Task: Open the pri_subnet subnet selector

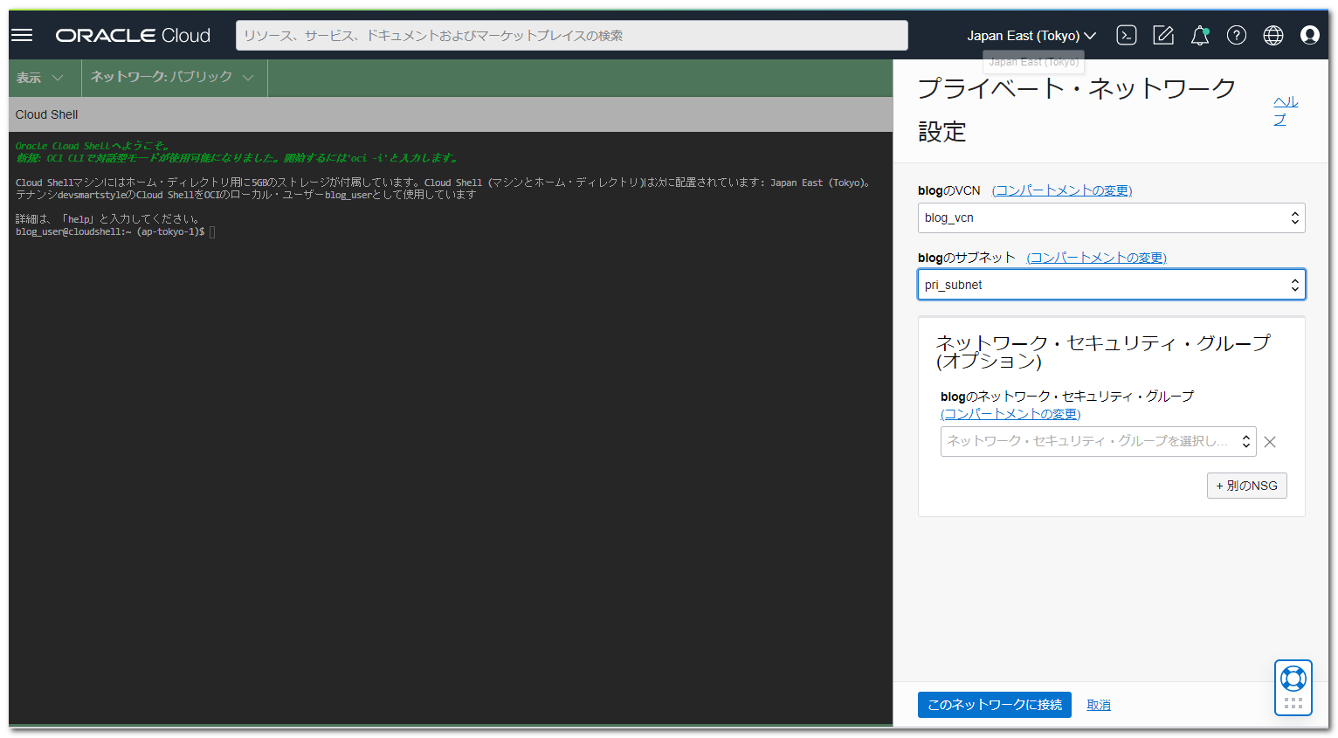Action: coord(1111,285)
